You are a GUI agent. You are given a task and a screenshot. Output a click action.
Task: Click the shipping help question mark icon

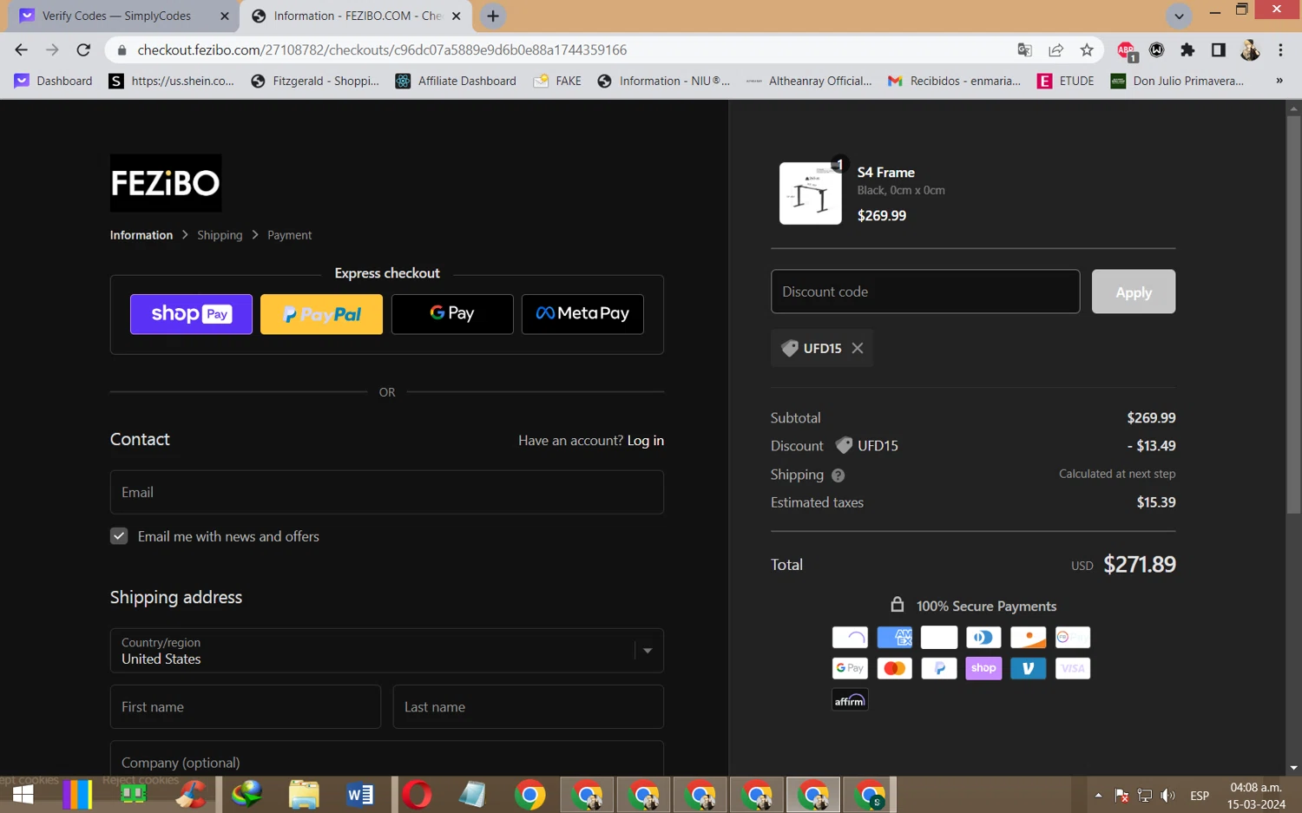(x=838, y=475)
